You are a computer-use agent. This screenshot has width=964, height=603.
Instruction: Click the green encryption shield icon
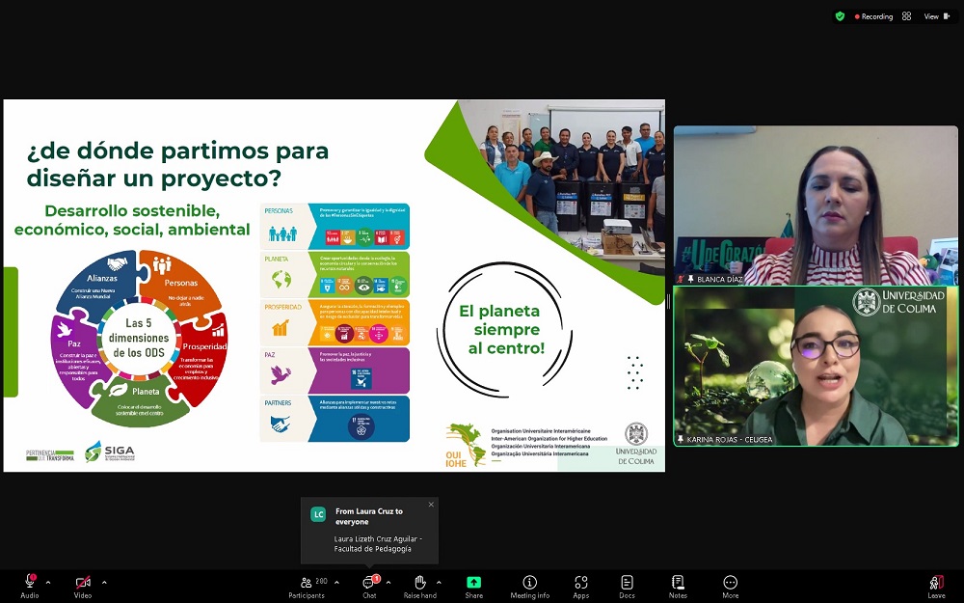840,16
